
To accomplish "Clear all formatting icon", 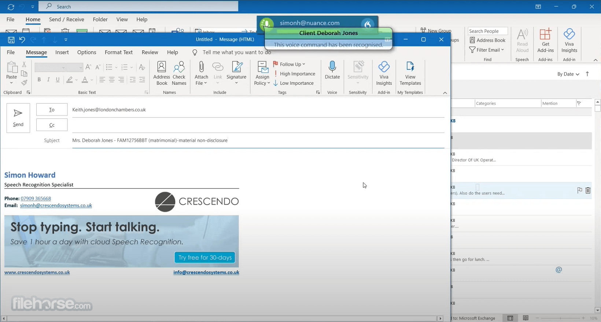I will pyautogui.click(x=142, y=67).
